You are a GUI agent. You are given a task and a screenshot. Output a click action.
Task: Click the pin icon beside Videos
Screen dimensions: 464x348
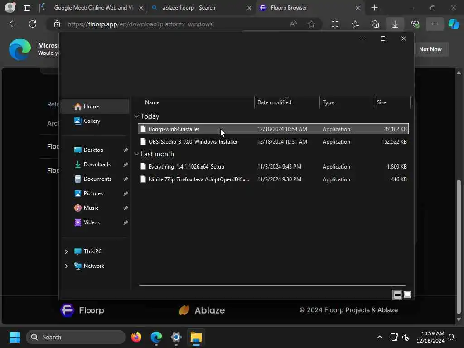tap(126, 222)
